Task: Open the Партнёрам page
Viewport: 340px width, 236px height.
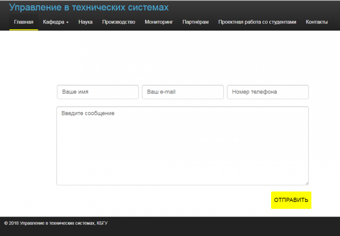Action: tap(195, 22)
